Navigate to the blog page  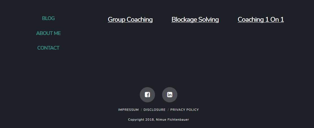coord(48,19)
